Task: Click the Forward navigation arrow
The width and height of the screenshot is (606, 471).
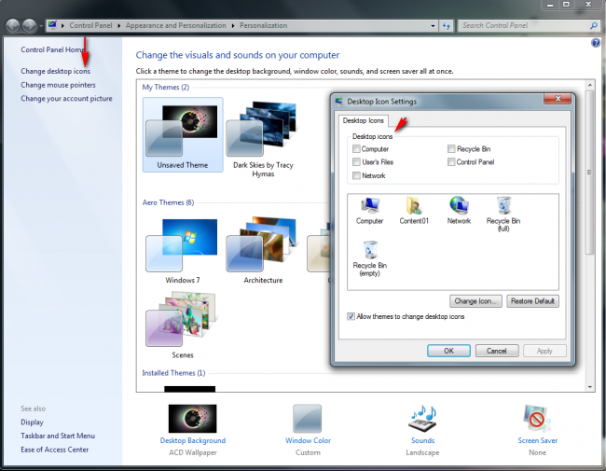Action: click(x=30, y=26)
